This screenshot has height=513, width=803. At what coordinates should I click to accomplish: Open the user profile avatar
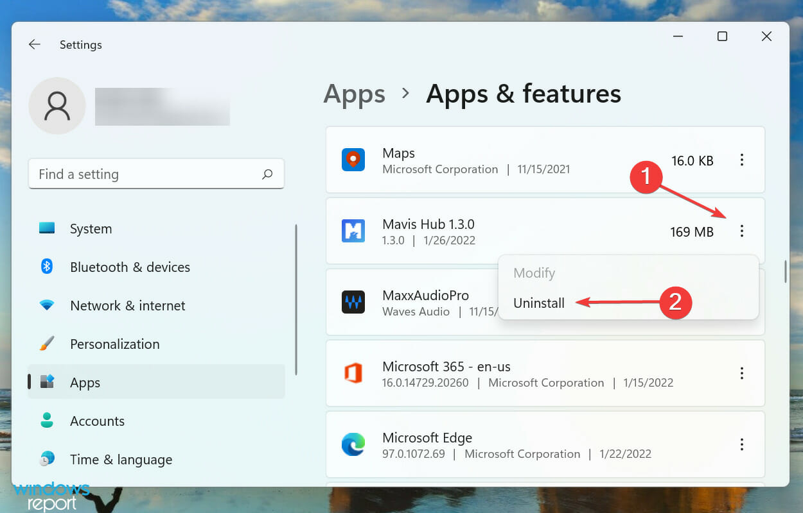coord(57,106)
